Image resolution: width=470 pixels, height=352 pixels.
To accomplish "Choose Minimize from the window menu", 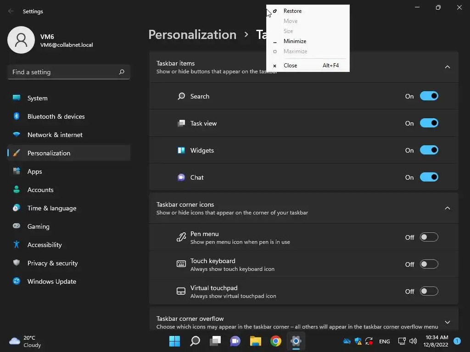I will [308, 41].
